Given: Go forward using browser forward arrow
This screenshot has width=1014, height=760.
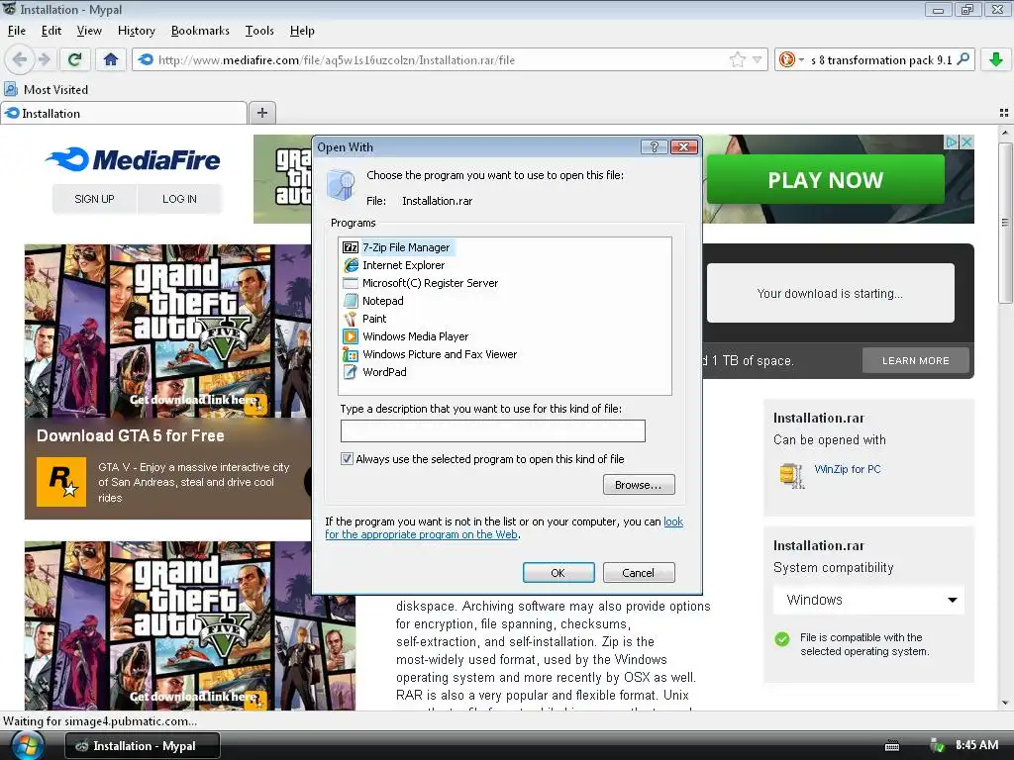Looking at the screenshot, I should 44,59.
